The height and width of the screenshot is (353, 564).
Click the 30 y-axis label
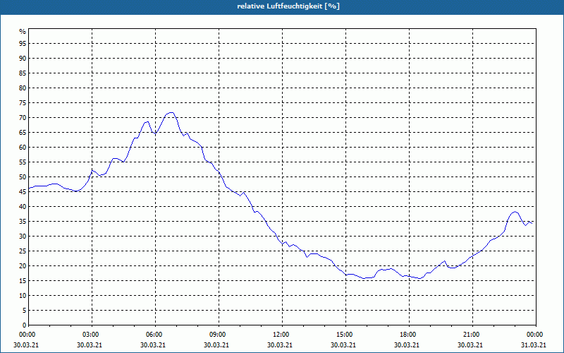coord(23,237)
